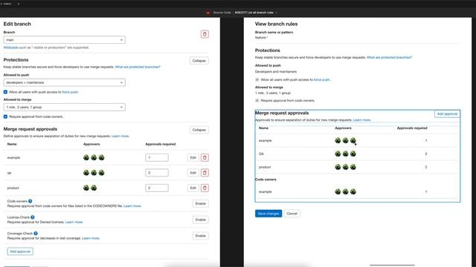476x267 pixels.
Task: Open the Code owners help icon
Action: point(30,201)
